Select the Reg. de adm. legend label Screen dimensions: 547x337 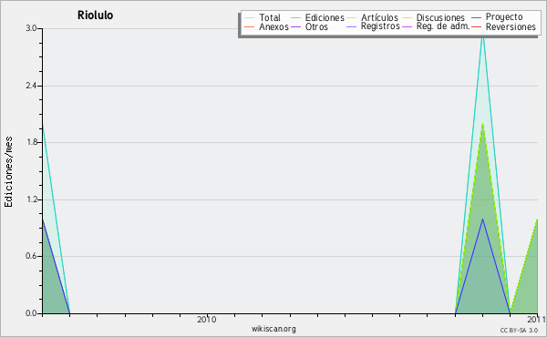point(443,26)
